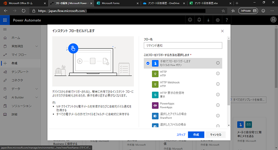Expand the 実施項目 chevron in sidebar
The width and height of the screenshot is (278, 150).
(36, 46)
